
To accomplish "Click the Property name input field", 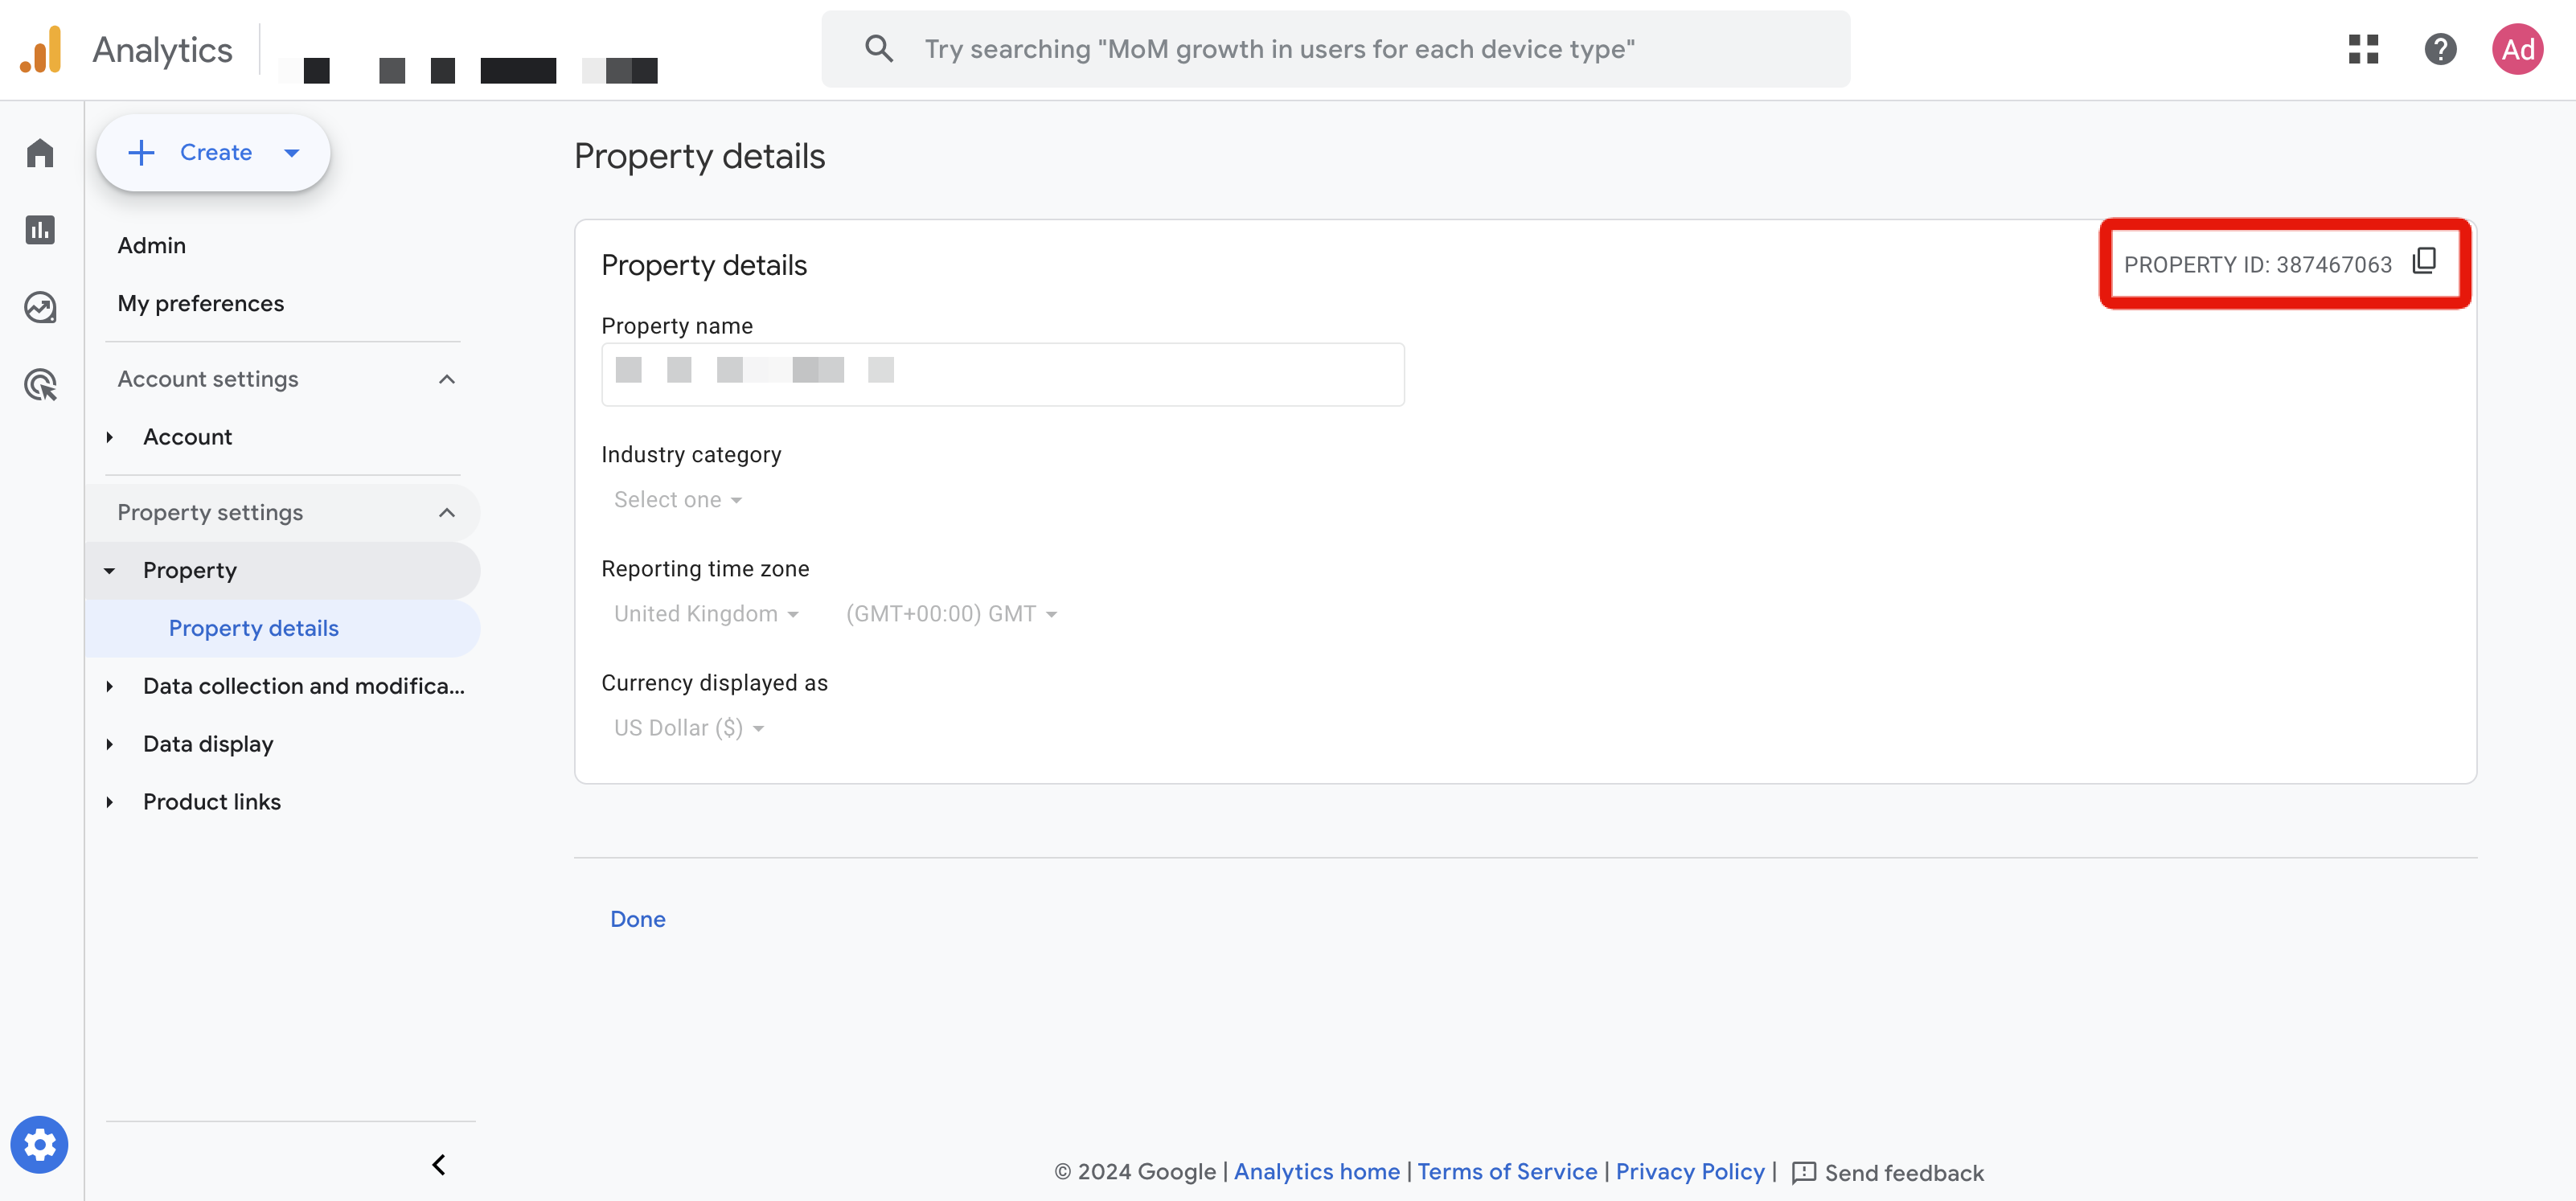I will [1002, 374].
